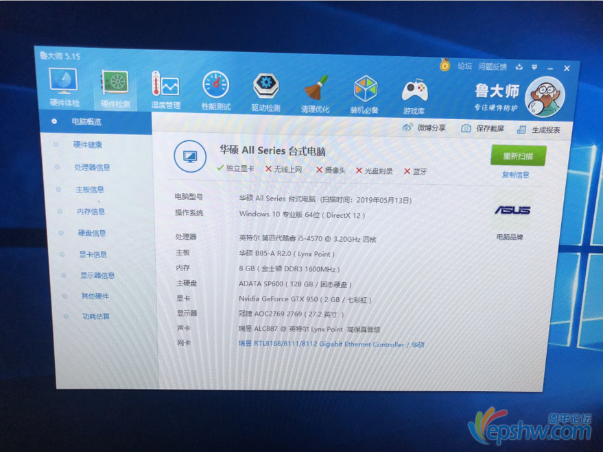Select 电脑概览 in sidebar
This screenshot has height=452, width=603.
pos(96,122)
